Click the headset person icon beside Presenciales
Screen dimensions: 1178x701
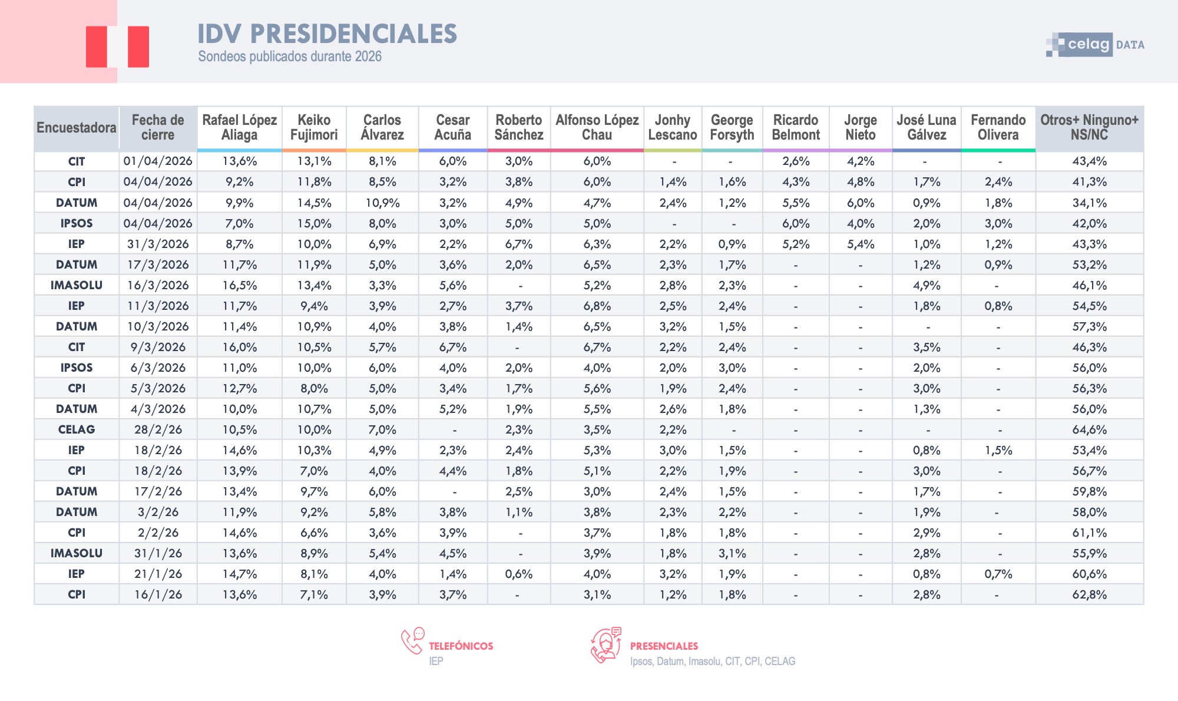[605, 645]
